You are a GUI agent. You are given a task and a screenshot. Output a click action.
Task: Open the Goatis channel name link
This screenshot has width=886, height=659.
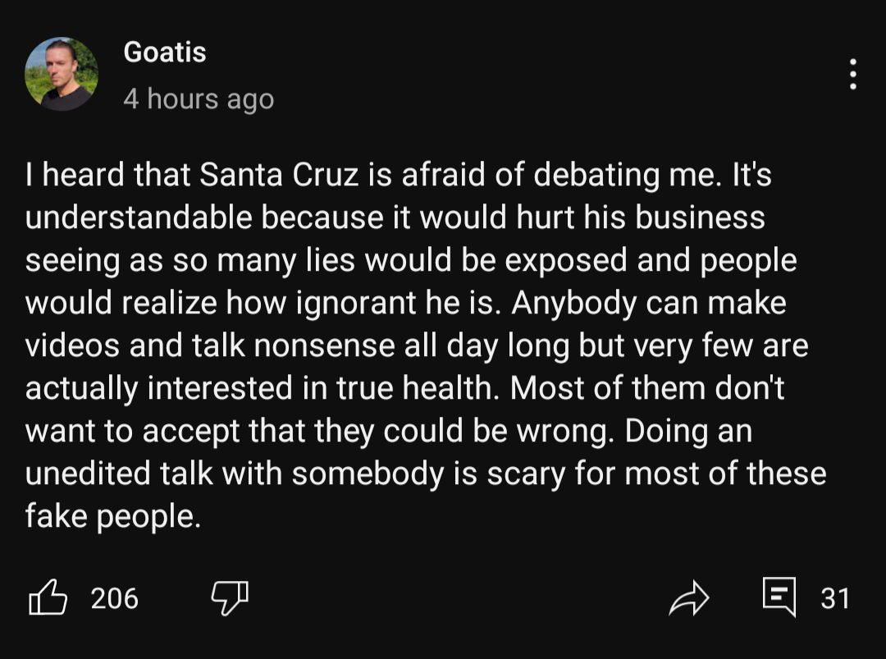pos(164,53)
